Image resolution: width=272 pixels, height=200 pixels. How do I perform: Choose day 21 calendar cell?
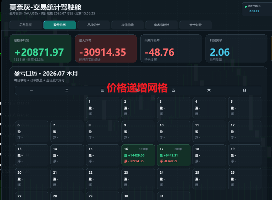pyautogui.click(x=67, y=179)
